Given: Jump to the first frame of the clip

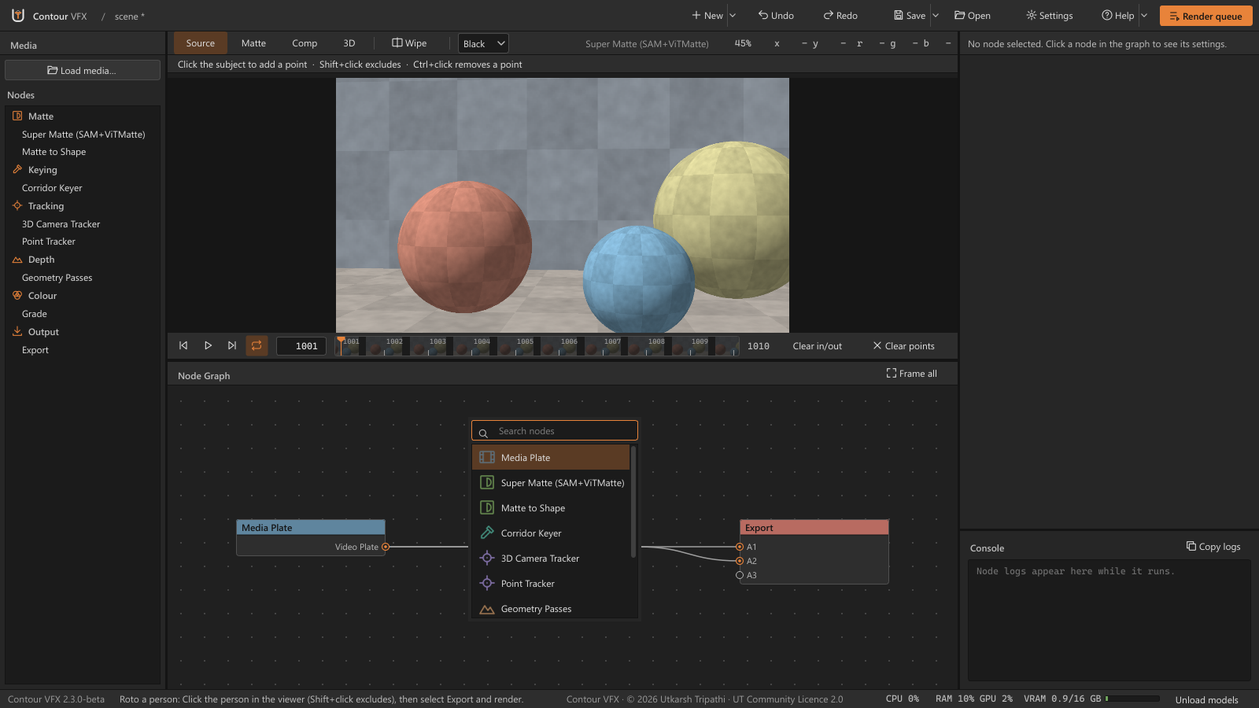Looking at the screenshot, I should coord(183,345).
